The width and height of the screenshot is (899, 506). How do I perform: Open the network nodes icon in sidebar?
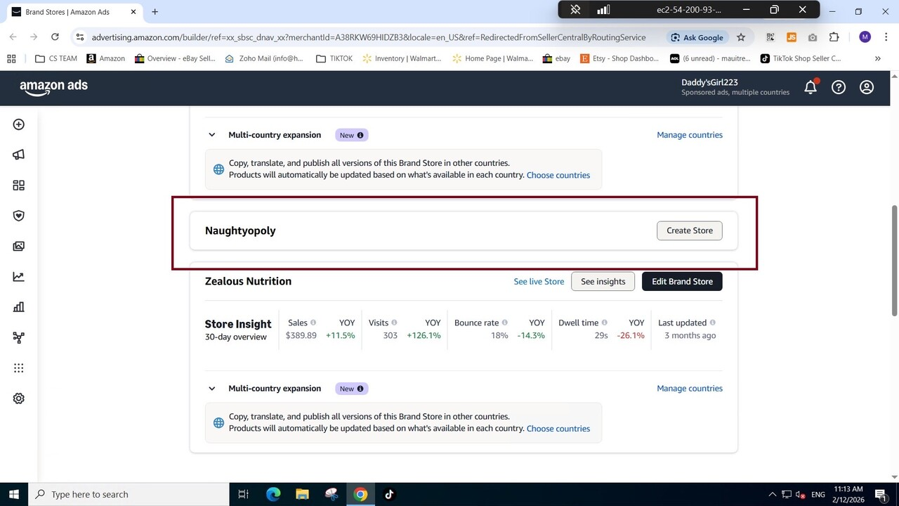[19, 338]
